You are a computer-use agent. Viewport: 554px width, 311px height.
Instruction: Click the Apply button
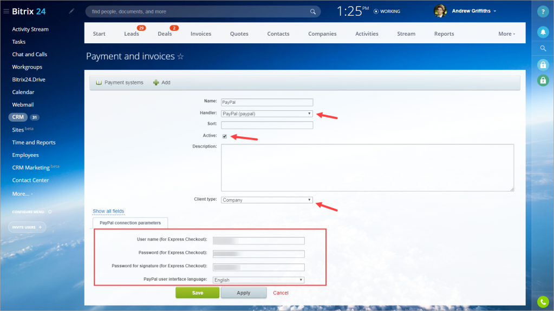click(244, 293)
